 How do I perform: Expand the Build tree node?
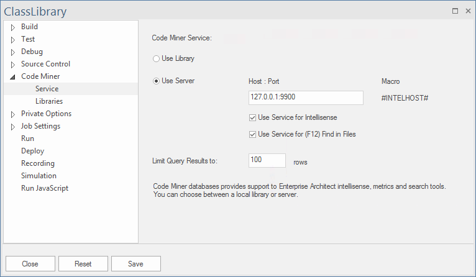coord(12,27)
